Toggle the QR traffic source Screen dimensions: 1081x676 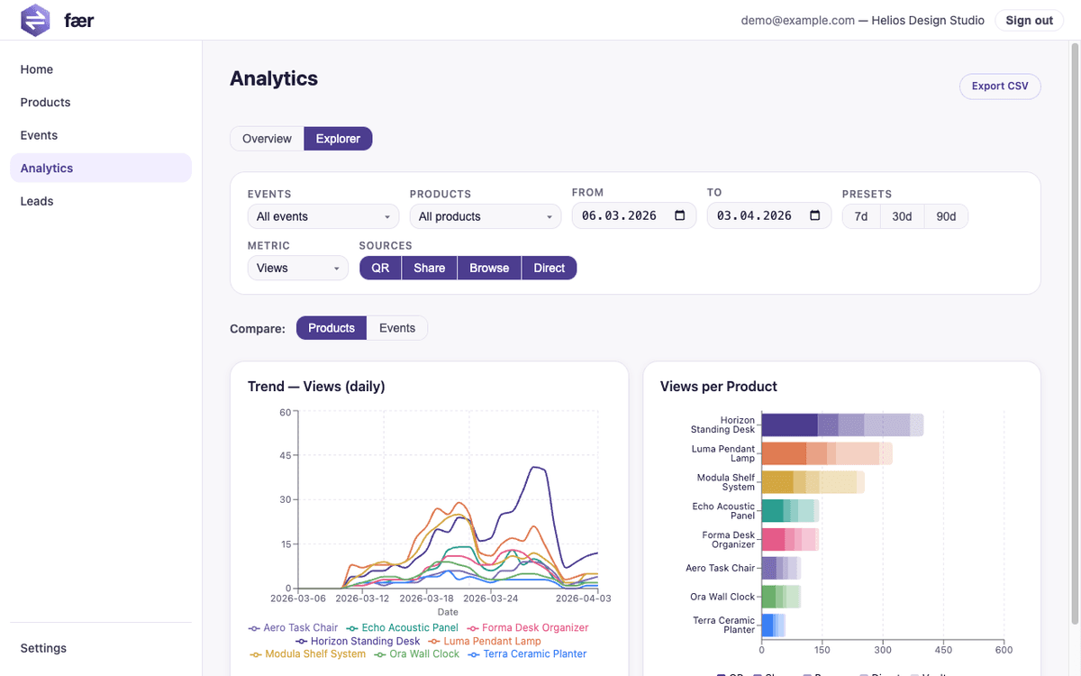pyautogui.click(x=379, y=268)
